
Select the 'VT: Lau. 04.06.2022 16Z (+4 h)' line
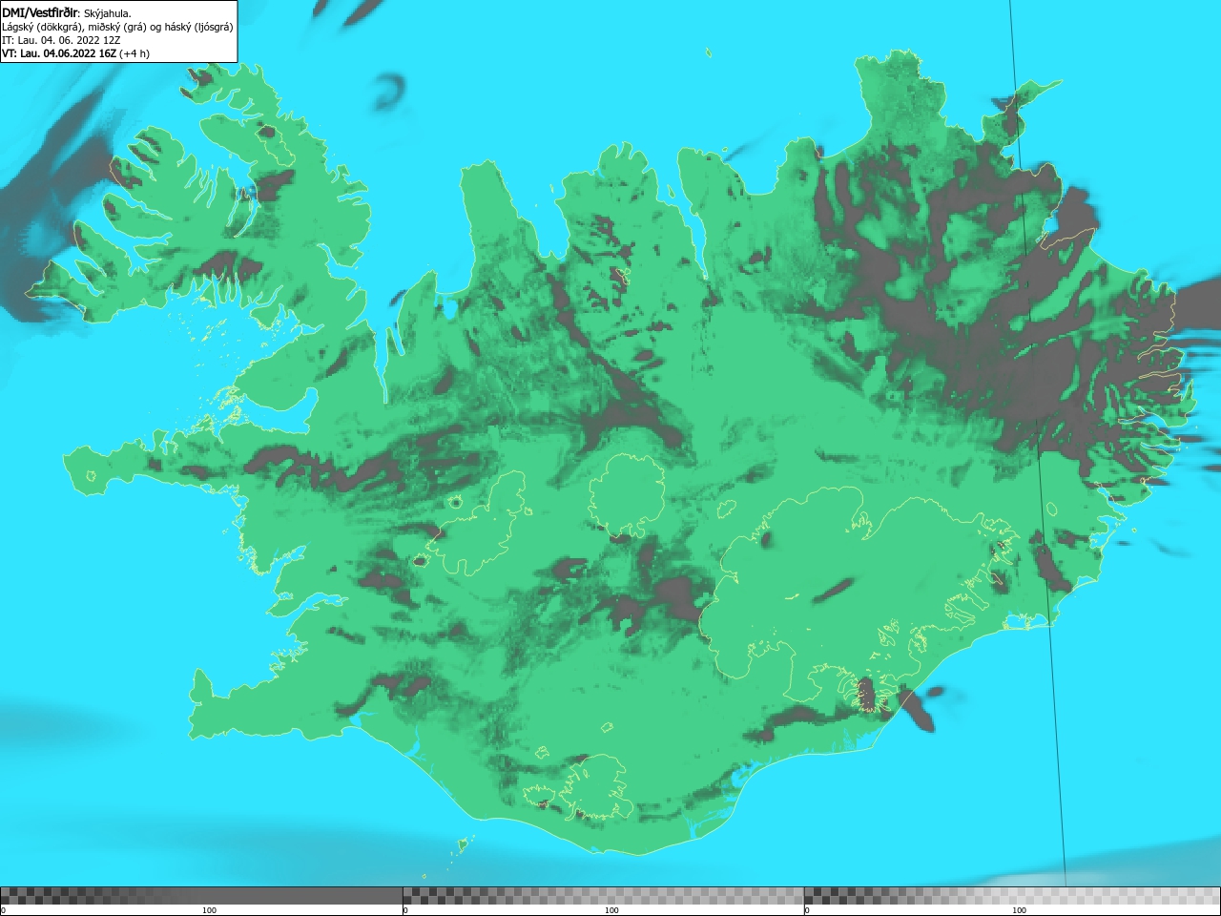75,53
